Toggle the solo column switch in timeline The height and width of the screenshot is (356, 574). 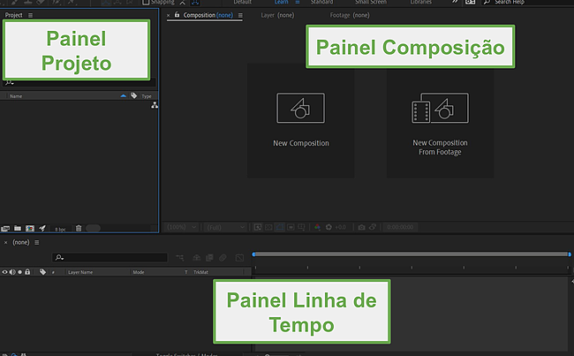click(19, 272)
